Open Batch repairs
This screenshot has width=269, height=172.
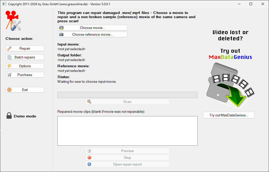coord(25,57)
